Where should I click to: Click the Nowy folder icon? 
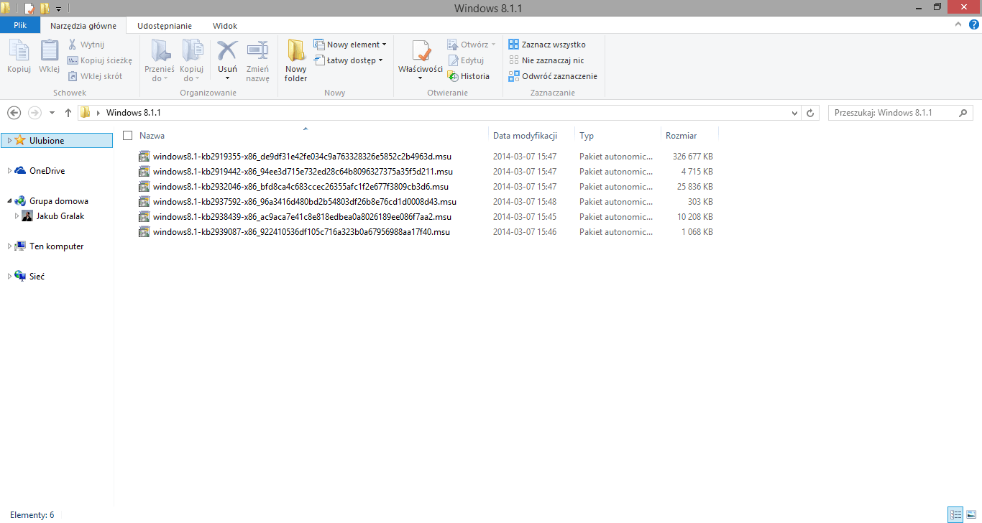click(295, 51)
